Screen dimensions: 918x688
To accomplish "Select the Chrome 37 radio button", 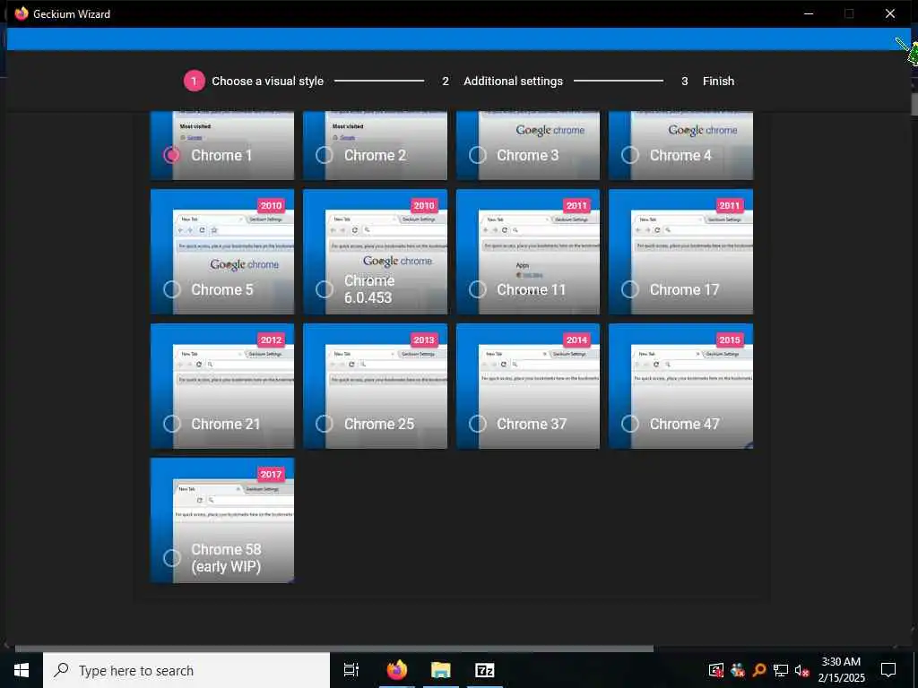I will coord(478,424).
